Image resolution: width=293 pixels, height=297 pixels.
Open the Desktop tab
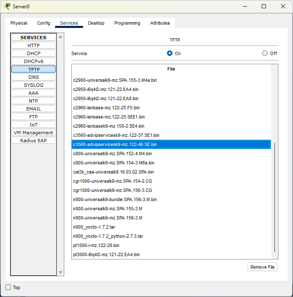tap(96, 23)
